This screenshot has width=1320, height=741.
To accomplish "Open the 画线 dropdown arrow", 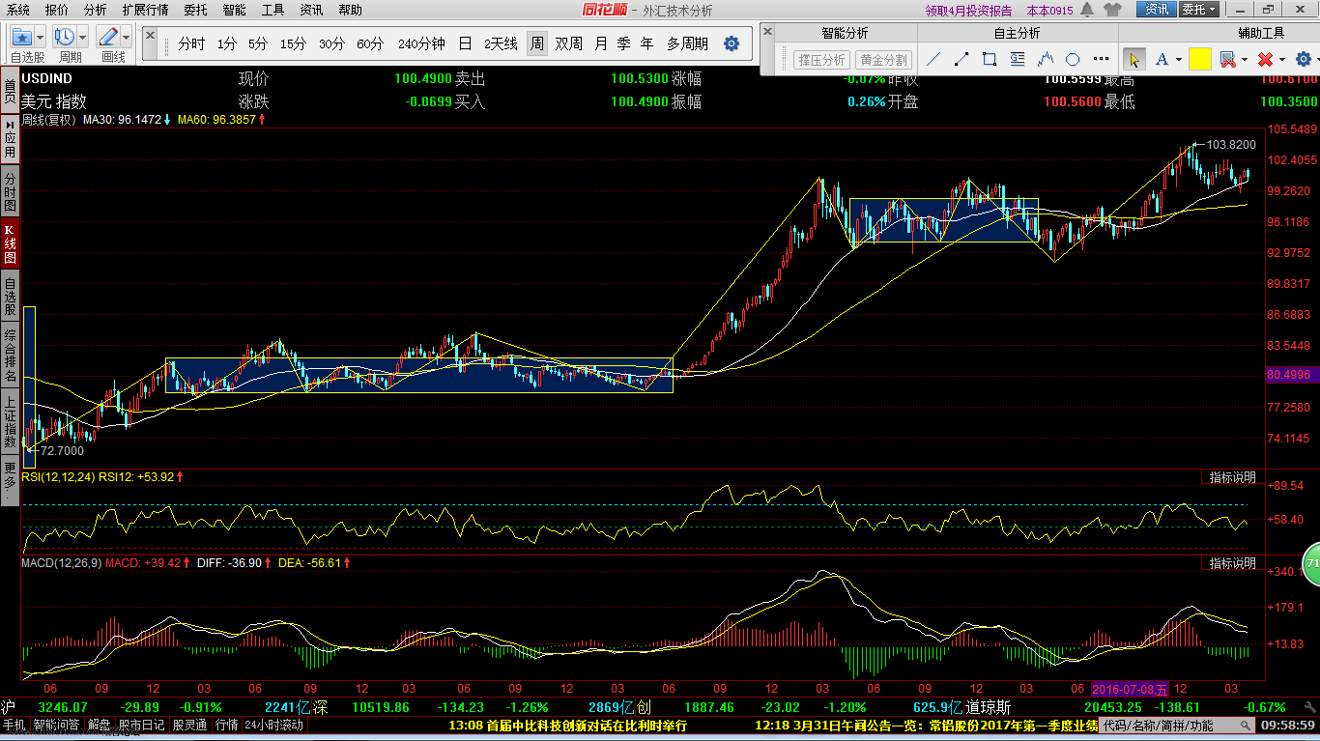I will pos(127,37).
